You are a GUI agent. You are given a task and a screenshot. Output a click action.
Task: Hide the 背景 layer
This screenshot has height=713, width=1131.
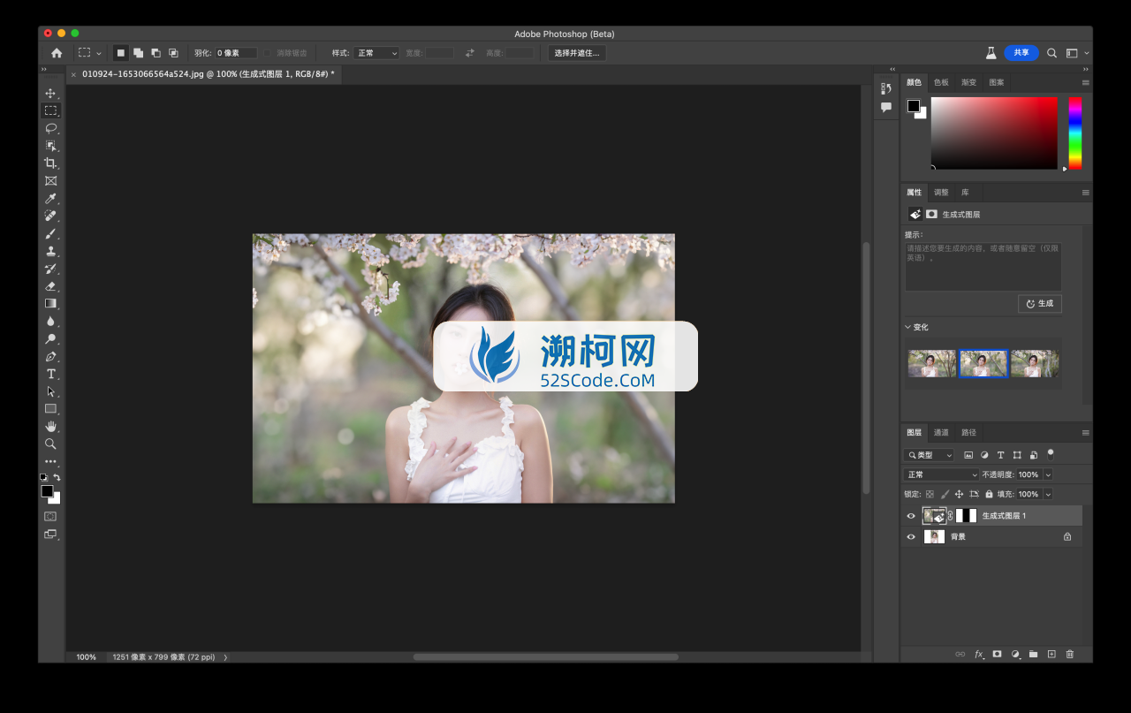click(x=911, y=536)
